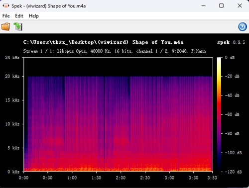Click the 24 kHz frequency axis label
The height and width of the screenshot is (188, 249).
[x=12, y=58]
